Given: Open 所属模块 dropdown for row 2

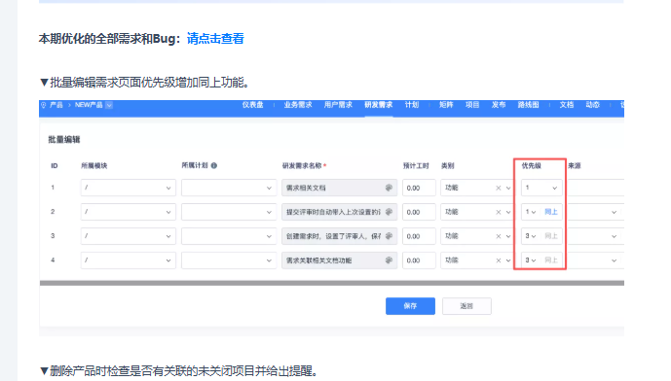Looking at the screenshot, I should click(128, 212).
